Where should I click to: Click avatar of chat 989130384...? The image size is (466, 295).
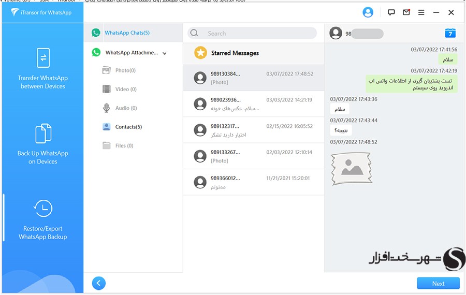coord(200,78)
